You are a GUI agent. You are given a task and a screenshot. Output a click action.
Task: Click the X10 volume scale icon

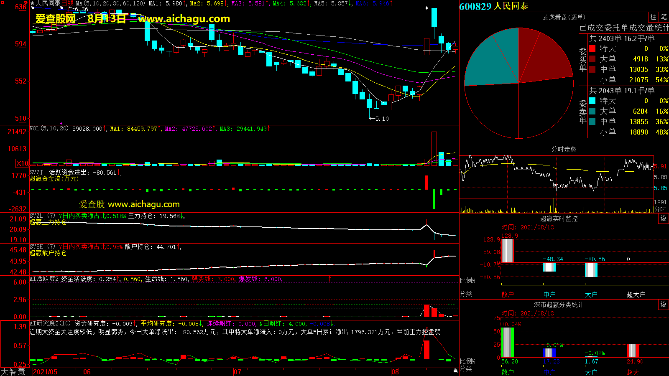tap(22, 163)
